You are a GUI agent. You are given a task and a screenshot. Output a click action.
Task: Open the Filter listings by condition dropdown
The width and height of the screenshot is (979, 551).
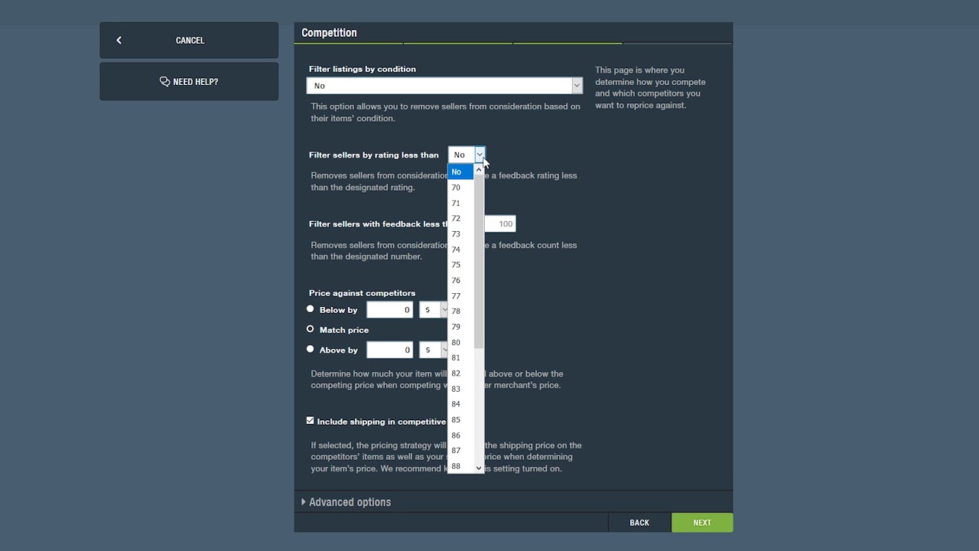pos(444,86)
